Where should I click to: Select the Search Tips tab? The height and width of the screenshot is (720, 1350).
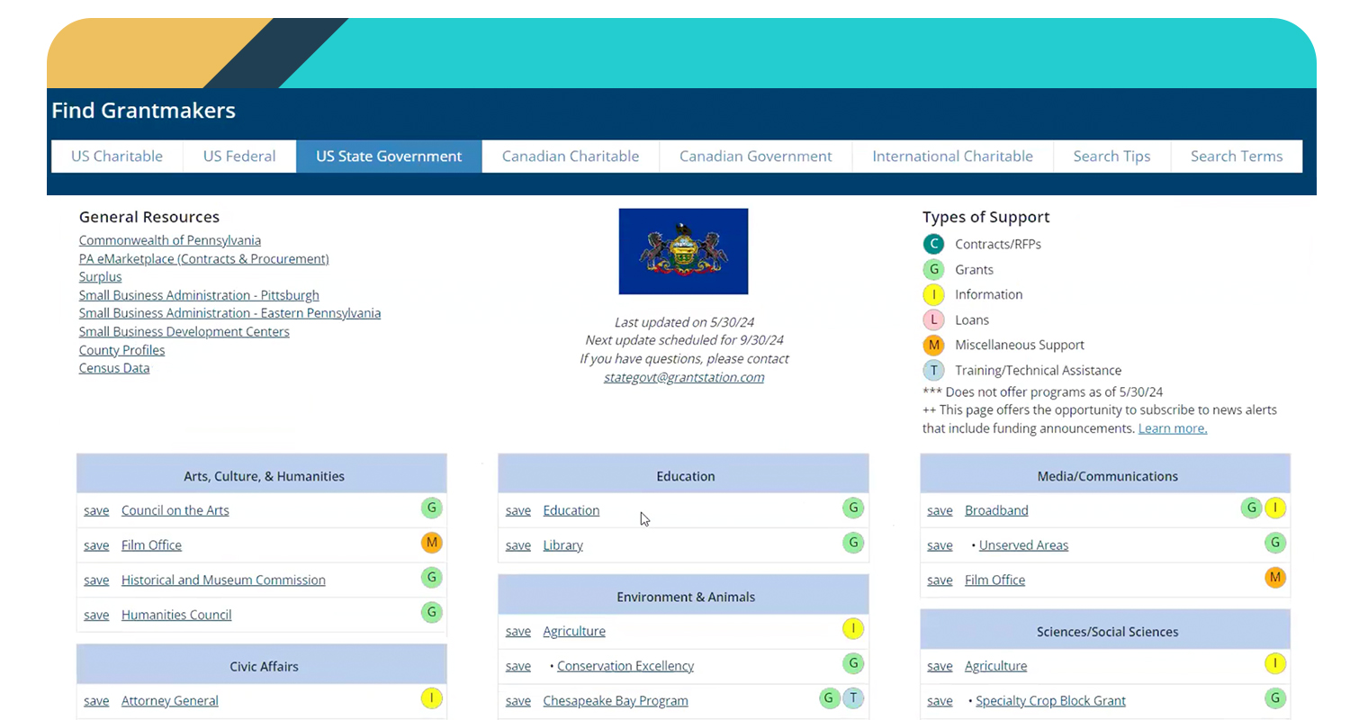click(x=1111, y=157)
